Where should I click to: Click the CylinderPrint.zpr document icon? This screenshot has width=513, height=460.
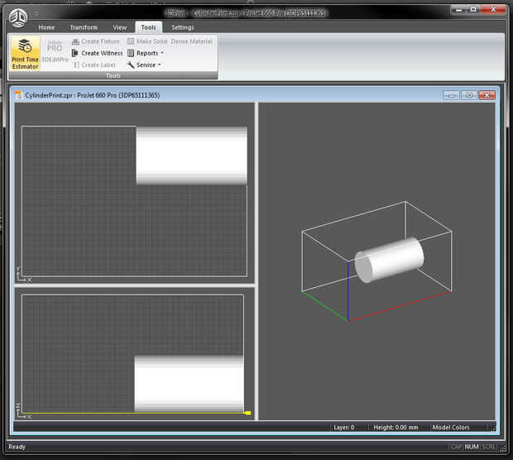tap(18, 95)
